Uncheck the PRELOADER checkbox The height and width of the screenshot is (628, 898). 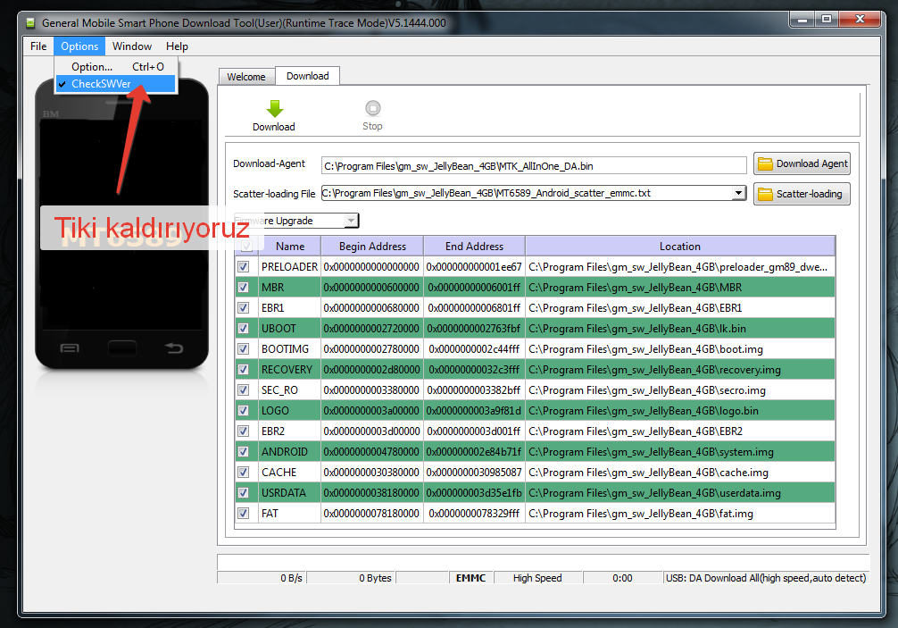click(x=244, y=266)
